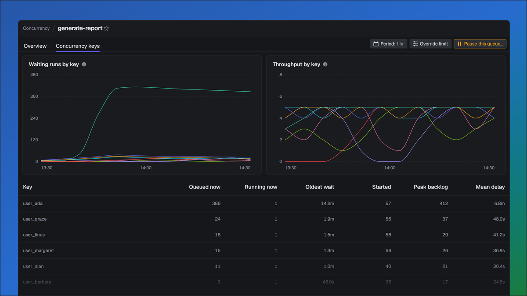Click the oldest wait value 14.2m
This screenshot has width=527, height=296.
[328, 203]
